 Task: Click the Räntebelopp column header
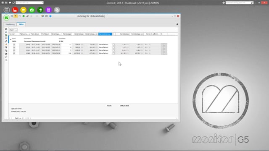[122, 34]
